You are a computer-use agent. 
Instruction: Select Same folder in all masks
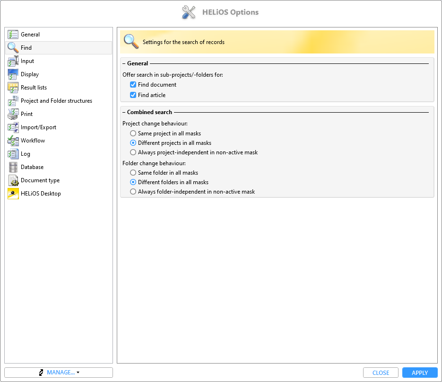133,172
